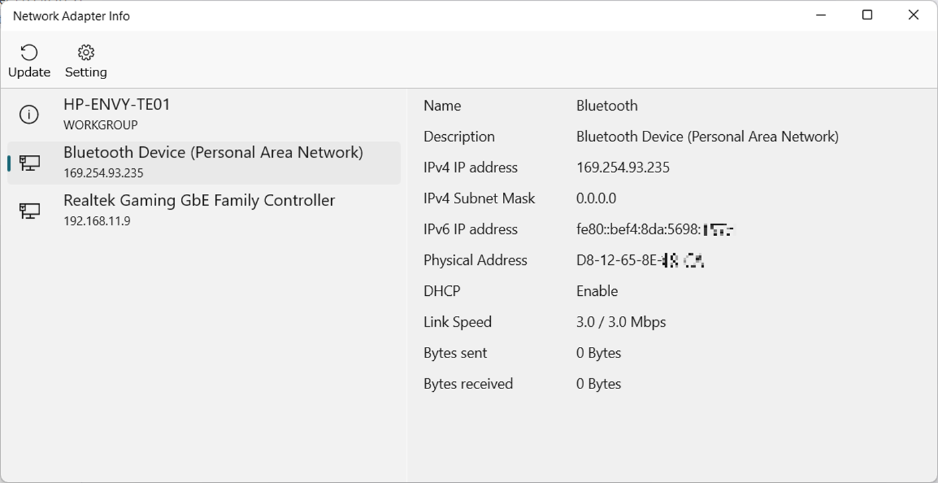938x483 pixels.
Task: Click the Update refresh icon
Action: click(x=27, y=52)
